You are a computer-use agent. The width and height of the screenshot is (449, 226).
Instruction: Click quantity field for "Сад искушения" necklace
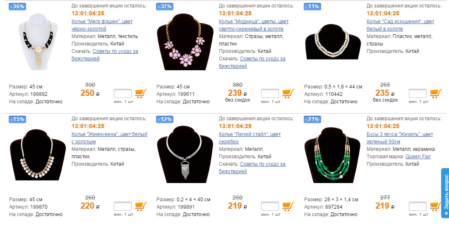(418, 93)
